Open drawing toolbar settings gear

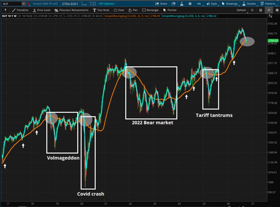coord(277,10)
